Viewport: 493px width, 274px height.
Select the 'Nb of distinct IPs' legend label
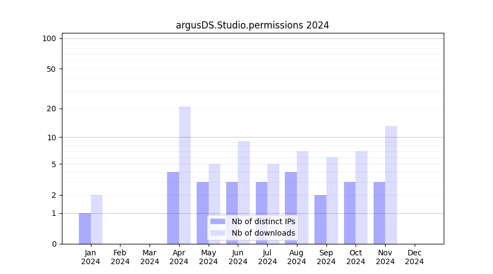[x=263, y=221]
